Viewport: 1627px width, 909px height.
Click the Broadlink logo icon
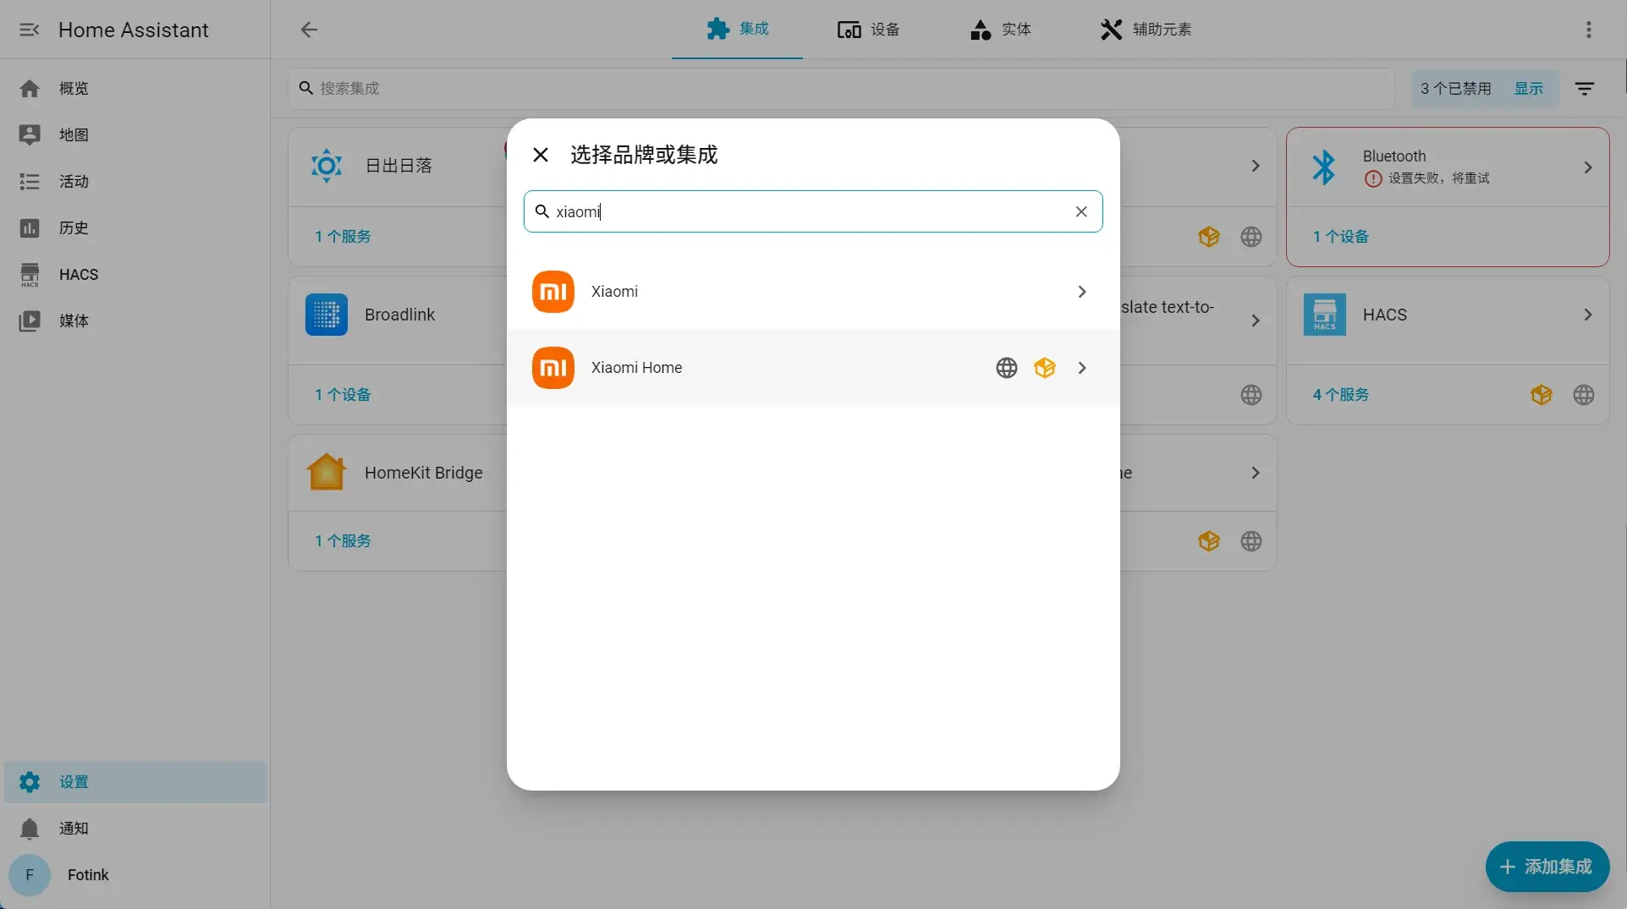[x=327, y=315]
